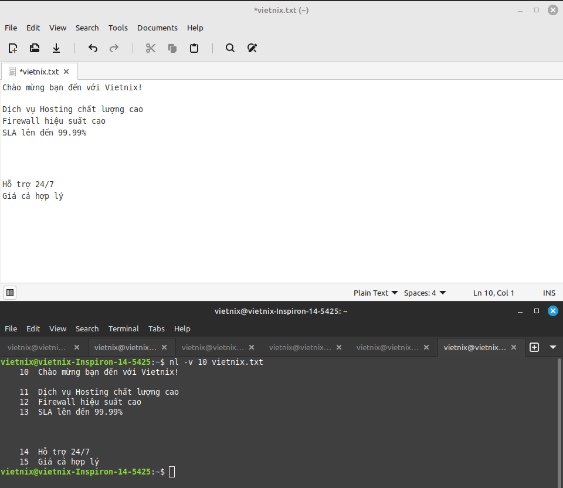The width and height of the screenshot is (563, 488).
Task: Copy selection with toolbar icon
Action: tap(172, 48)
